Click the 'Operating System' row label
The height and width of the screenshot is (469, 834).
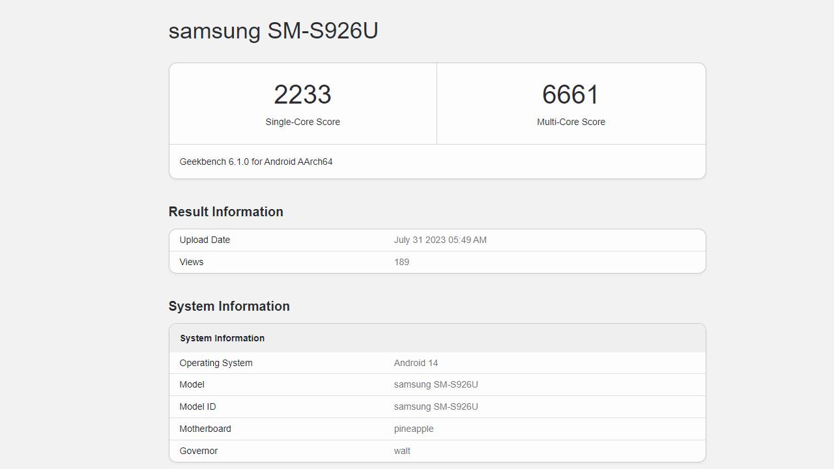tap(216, 363)
